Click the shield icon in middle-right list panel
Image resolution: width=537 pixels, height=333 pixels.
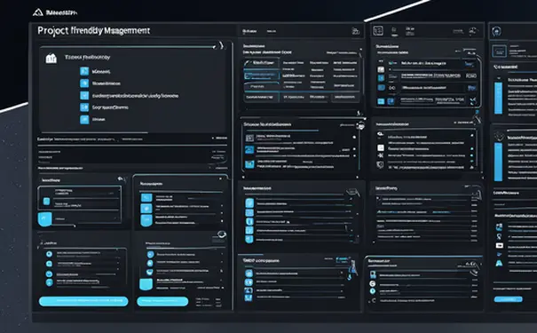[x=380, y=165]
